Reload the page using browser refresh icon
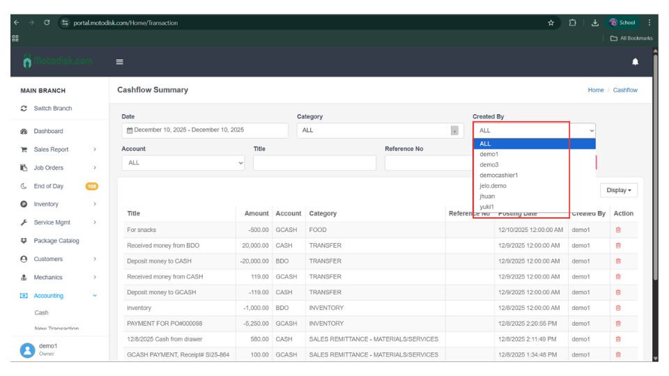 [47, 22]
